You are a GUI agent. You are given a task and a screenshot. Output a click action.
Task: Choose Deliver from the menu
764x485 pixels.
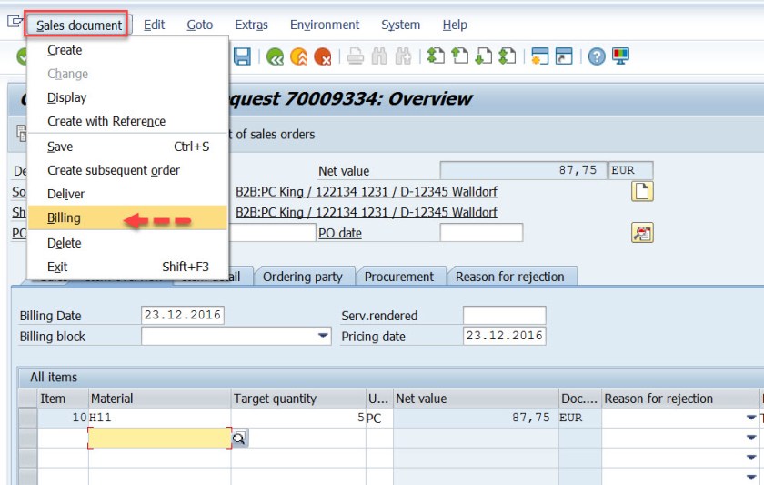(x=128, y=194)
